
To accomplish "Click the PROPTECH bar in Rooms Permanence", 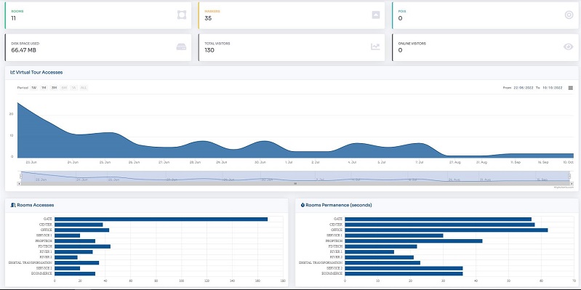I will [x=414, y=241].
